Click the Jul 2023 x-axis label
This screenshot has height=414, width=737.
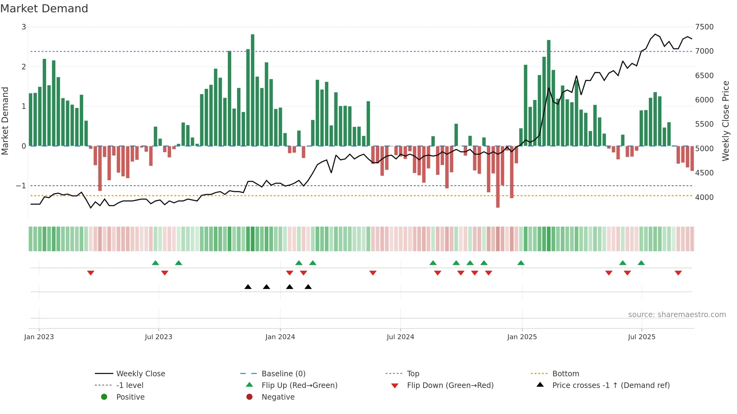point(158,337)
